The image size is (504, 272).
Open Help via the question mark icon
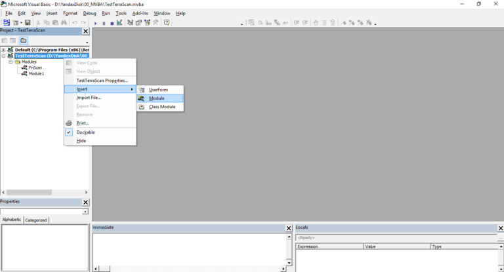coord(167,23)
